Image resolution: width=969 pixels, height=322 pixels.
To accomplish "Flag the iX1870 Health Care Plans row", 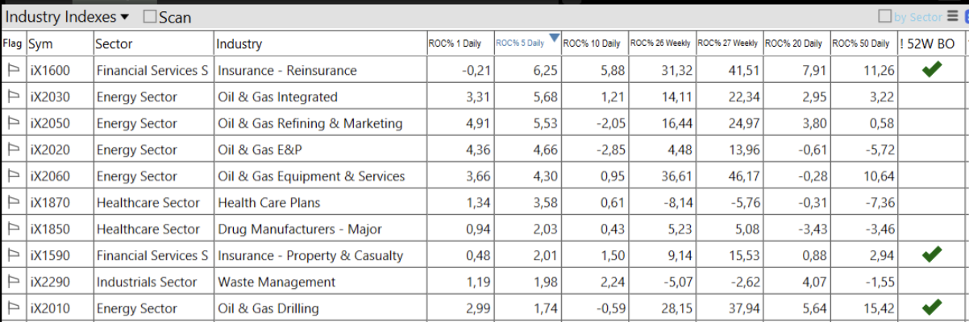I will [x=13, y=203].
